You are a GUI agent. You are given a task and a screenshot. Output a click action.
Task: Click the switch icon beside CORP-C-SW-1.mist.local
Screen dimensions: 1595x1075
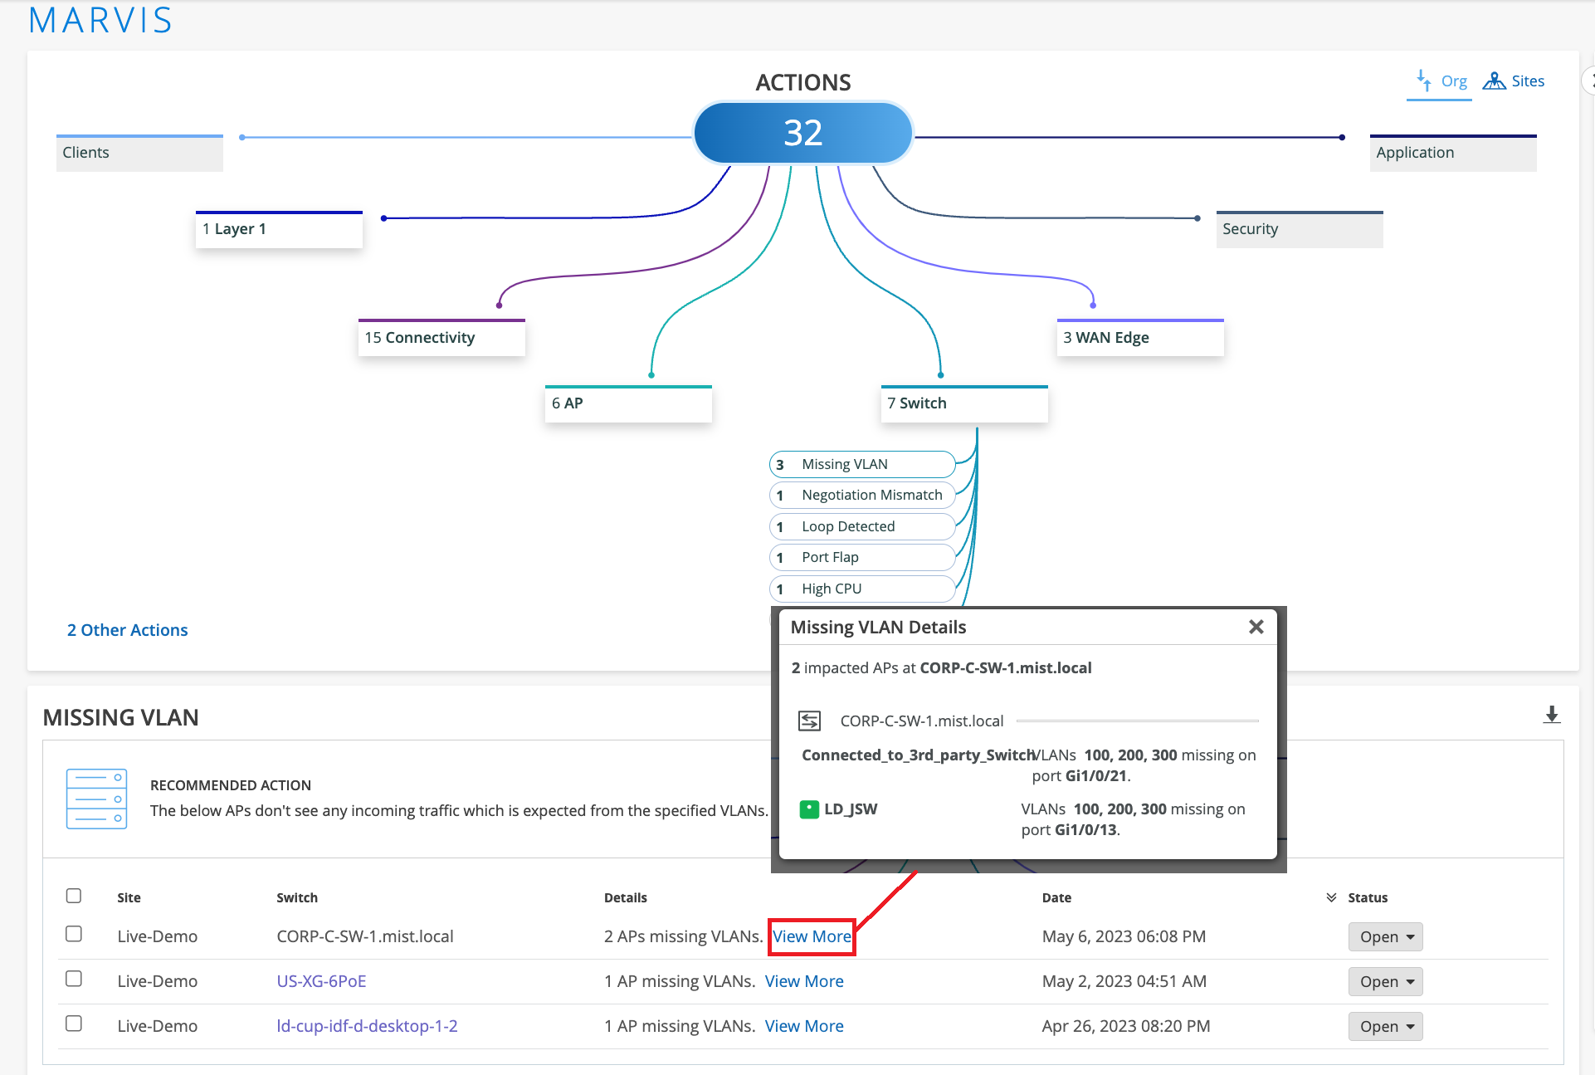pos(809,721)
